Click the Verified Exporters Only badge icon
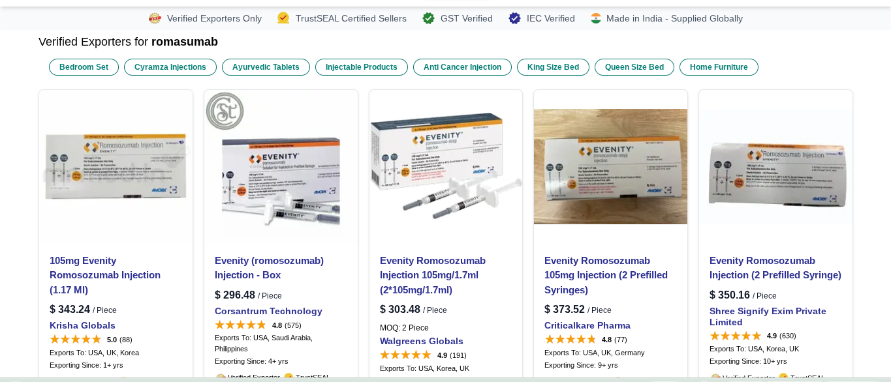This screenshot has height=382, width=891. pyautogui.click(x=155, y=18)
